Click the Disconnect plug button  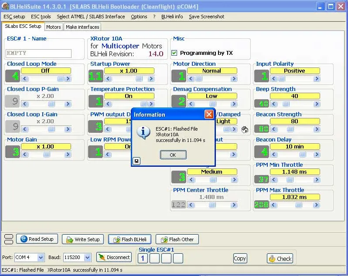click(x=114, y=257)
